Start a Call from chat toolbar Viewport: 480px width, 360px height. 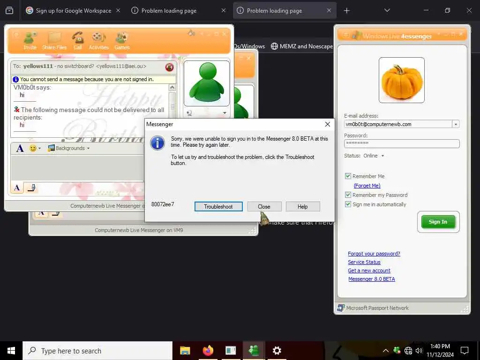(77, 40)
